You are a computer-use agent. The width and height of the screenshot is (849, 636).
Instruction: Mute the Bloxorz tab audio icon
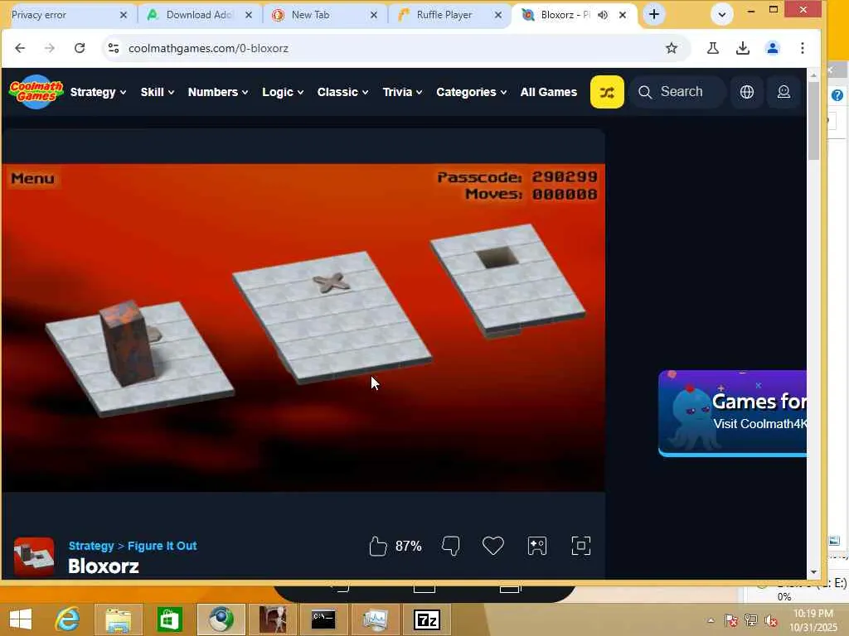tap(603, 15)
